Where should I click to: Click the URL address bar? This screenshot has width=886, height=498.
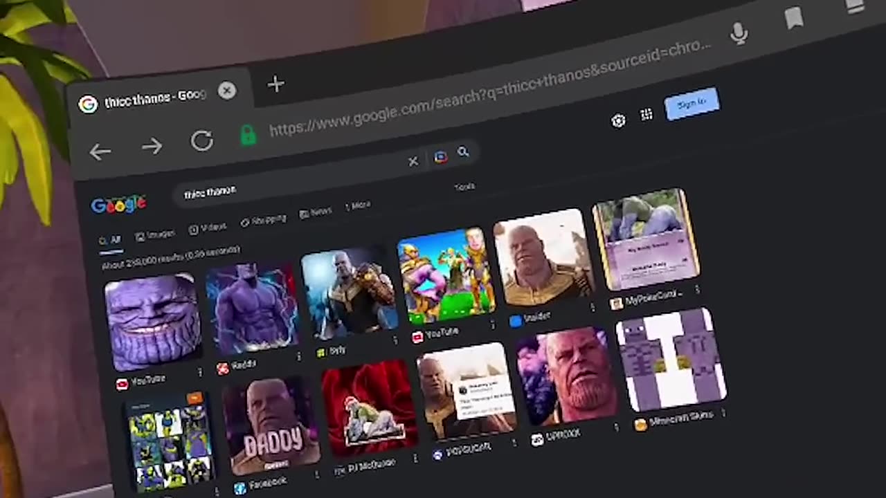[489, 87]
